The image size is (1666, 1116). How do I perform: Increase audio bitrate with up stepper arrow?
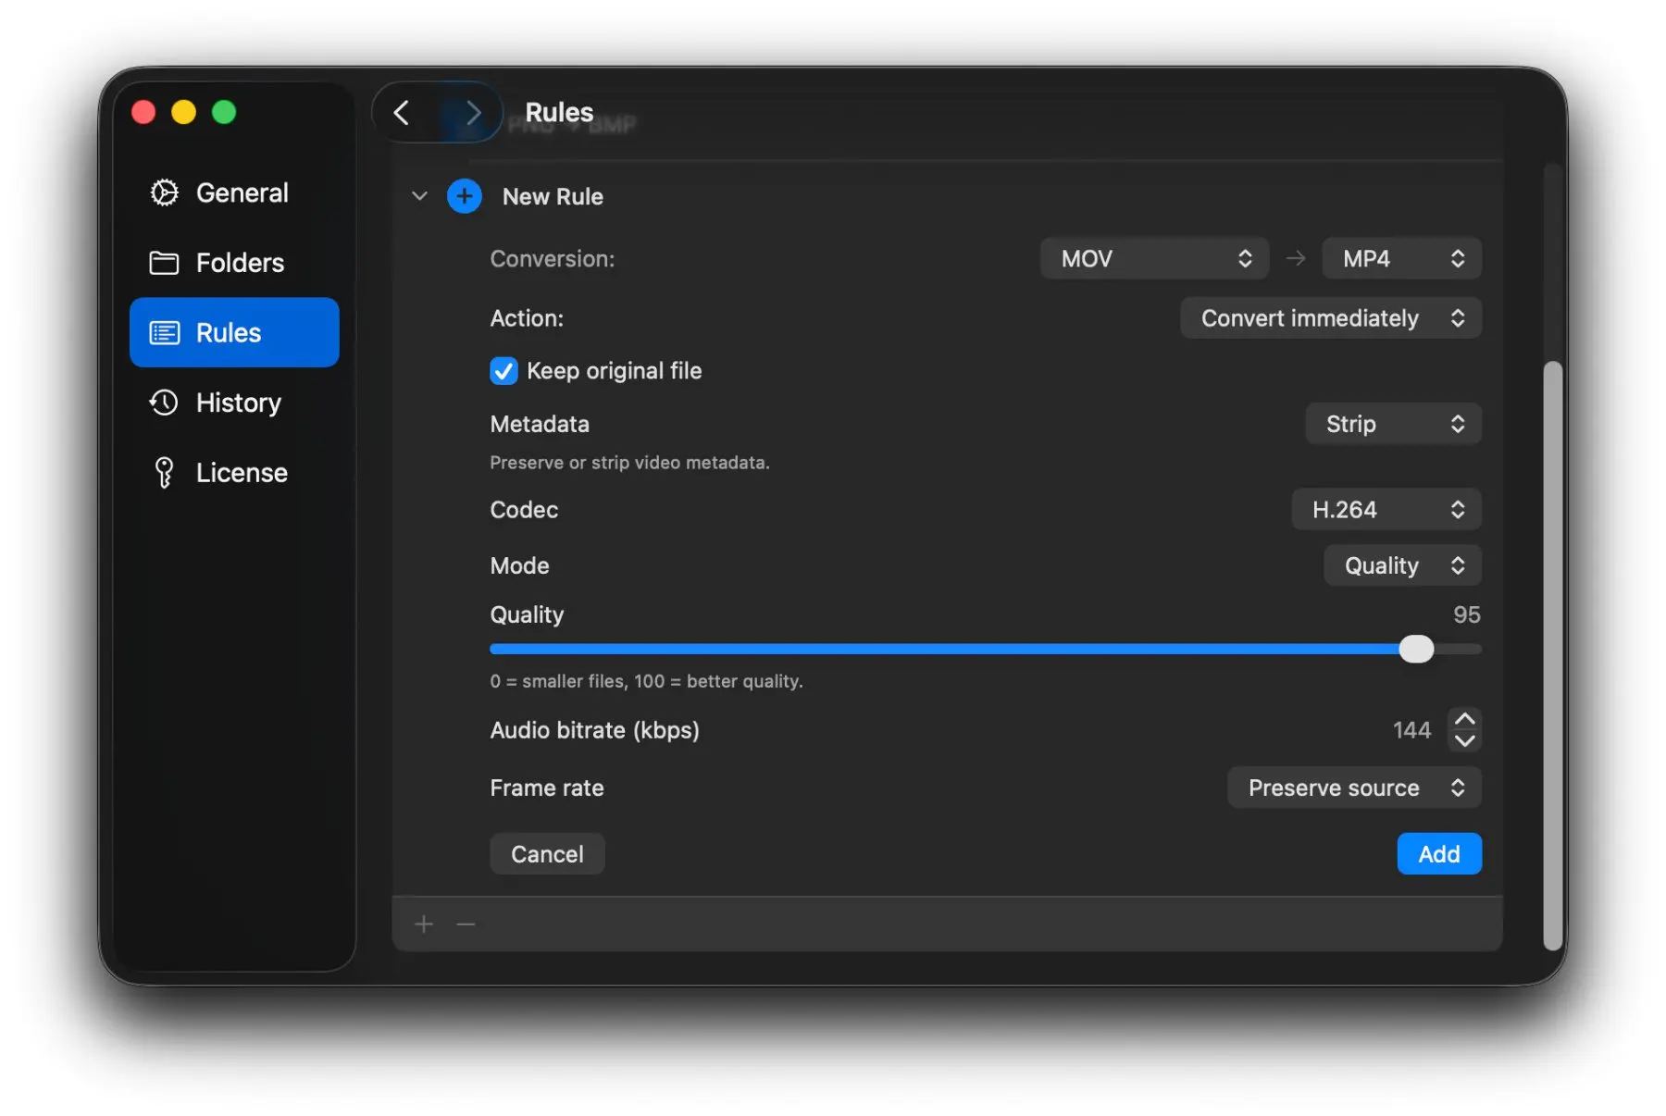click(x=1464, y=720)
